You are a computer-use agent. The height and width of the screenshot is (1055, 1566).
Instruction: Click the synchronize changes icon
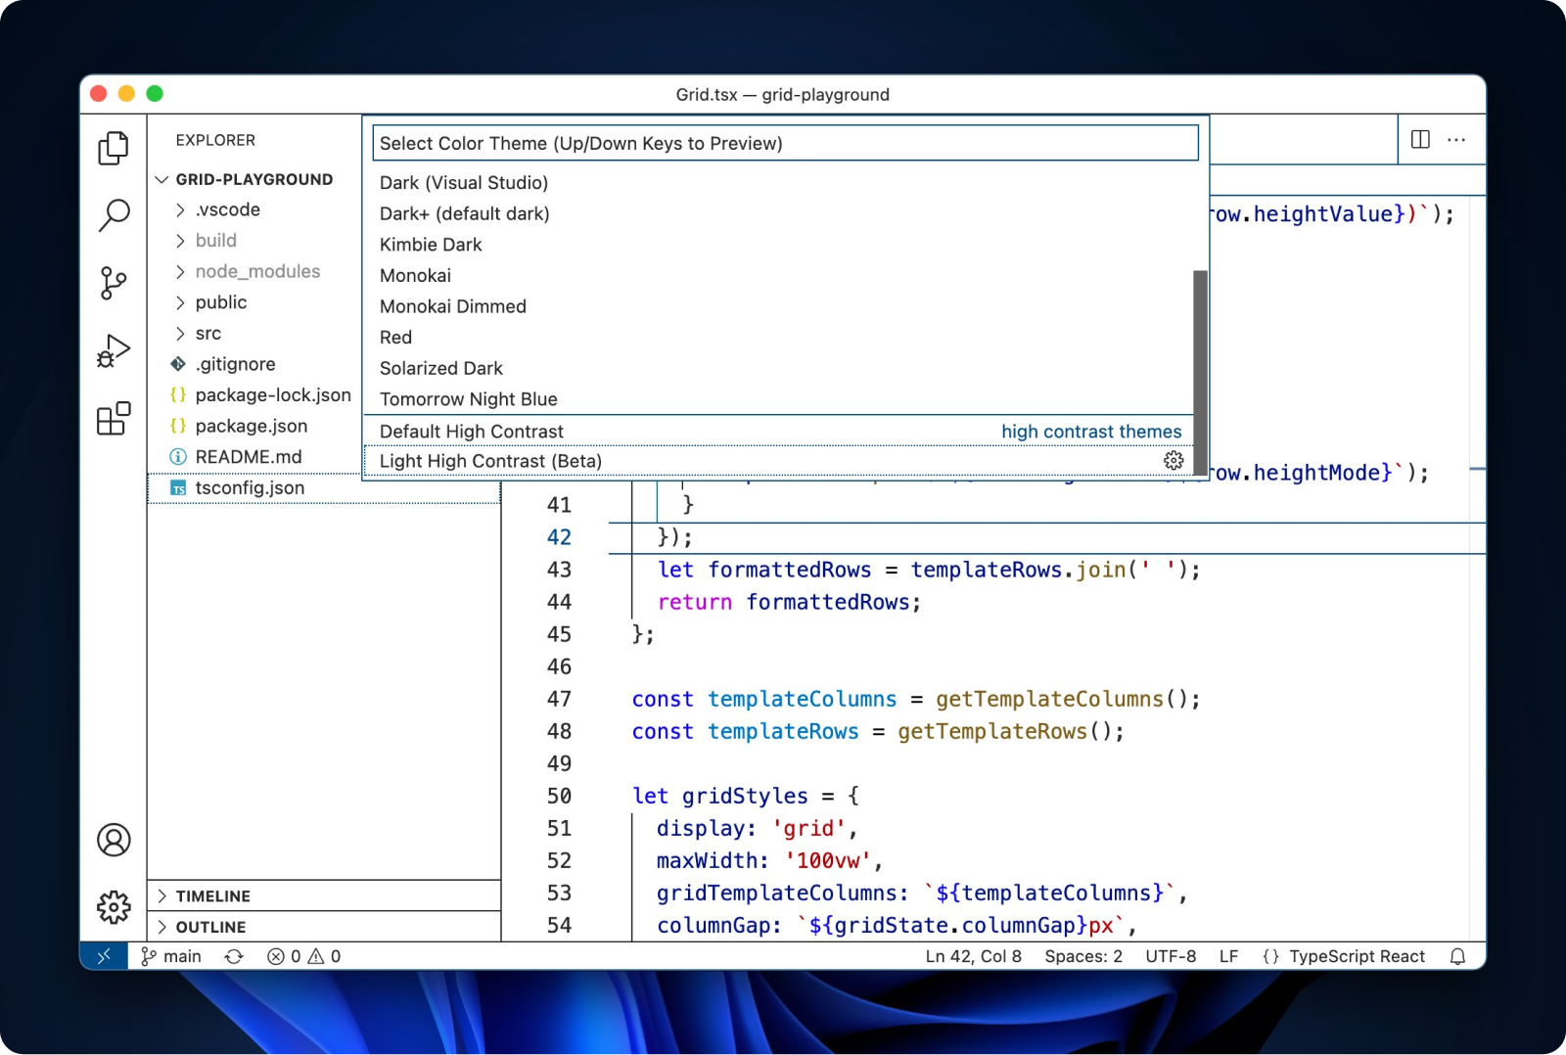pos(234,956)
